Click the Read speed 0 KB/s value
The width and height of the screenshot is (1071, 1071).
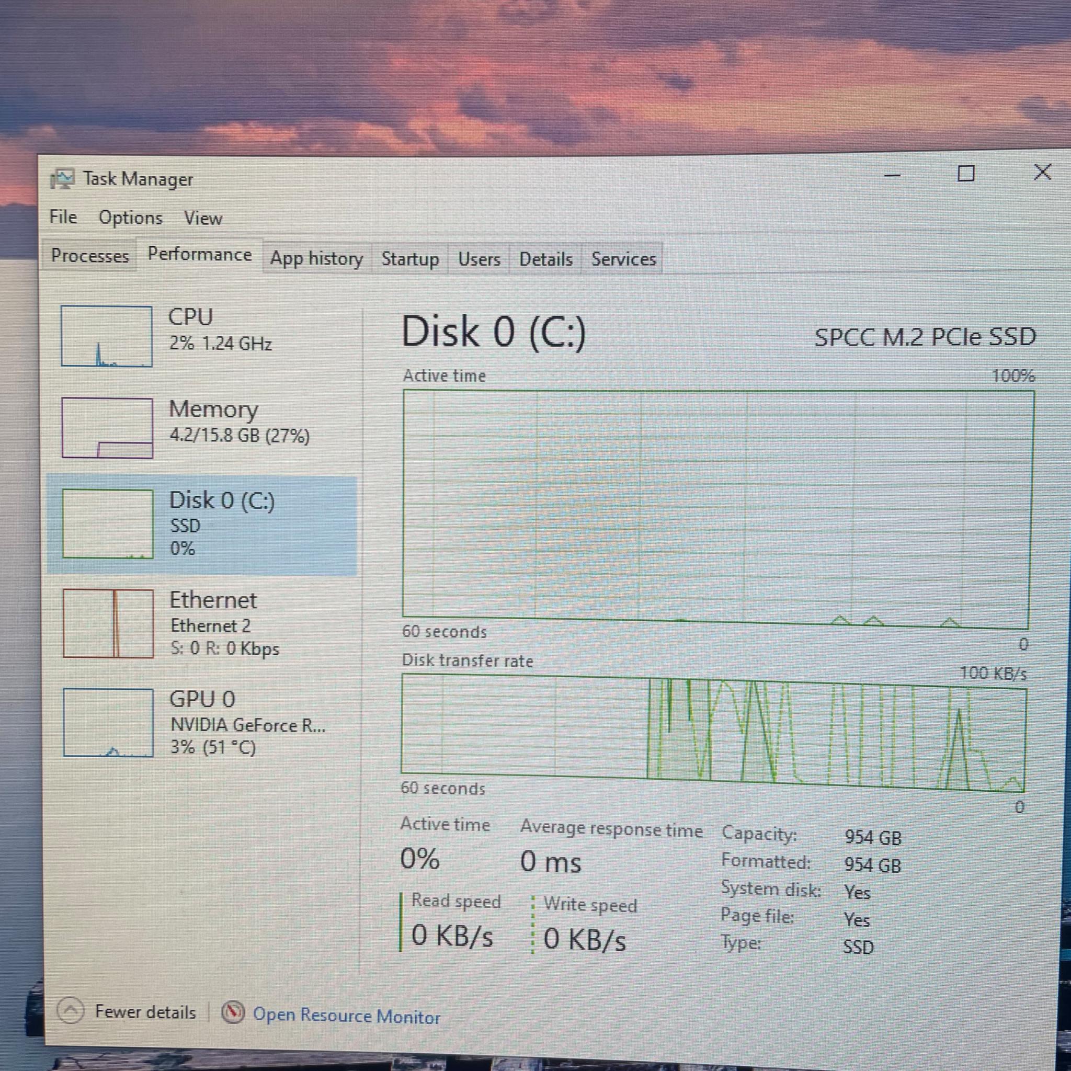[x=452, y=936]
